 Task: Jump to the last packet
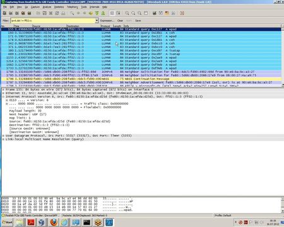103,13
